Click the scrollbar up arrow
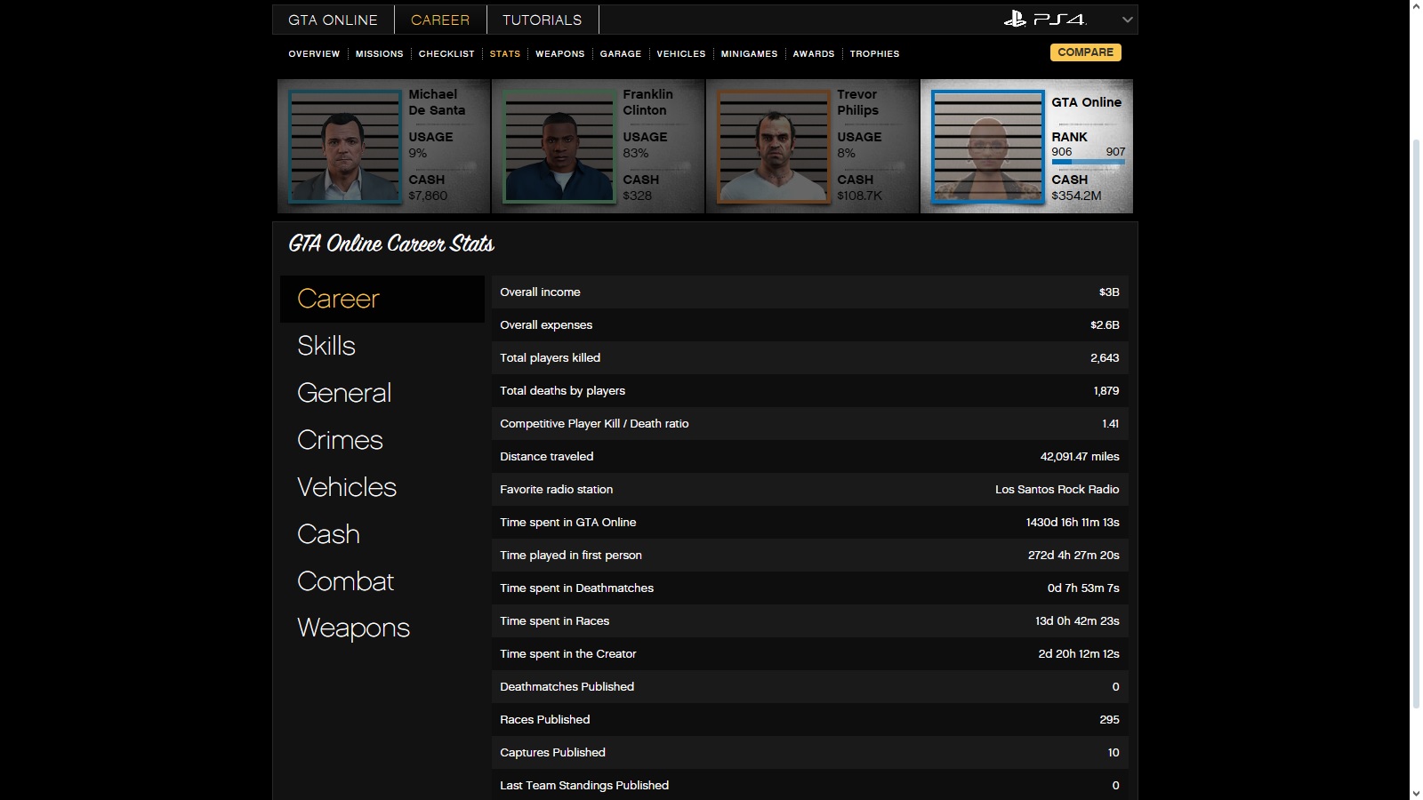The height and width of the screenshot is (800, 1423). pos(1416,6)
